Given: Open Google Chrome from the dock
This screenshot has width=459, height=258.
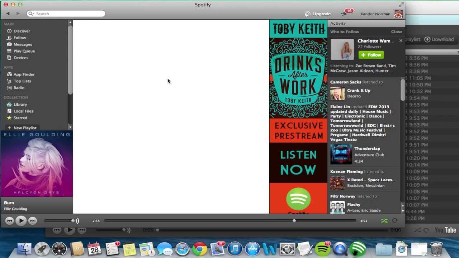Looking at the screenshot, I should pyautogui.click(x=200, y=249).
